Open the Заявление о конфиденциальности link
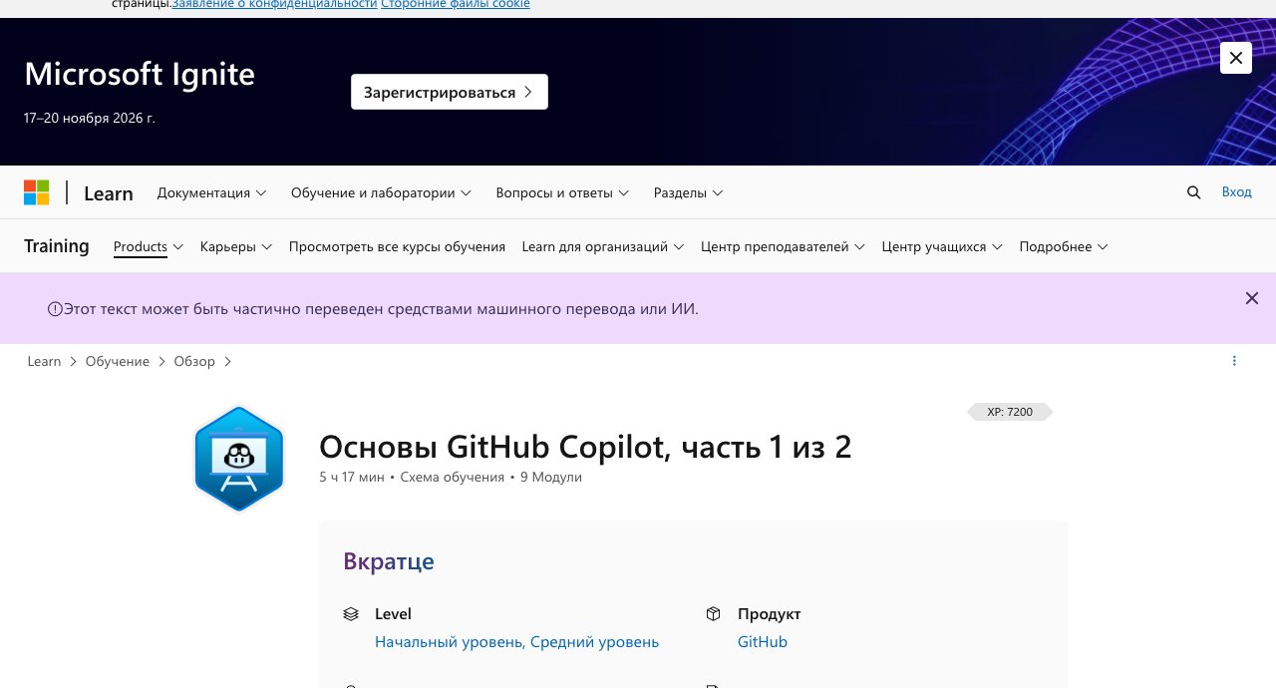 click(x=275, y=4)
